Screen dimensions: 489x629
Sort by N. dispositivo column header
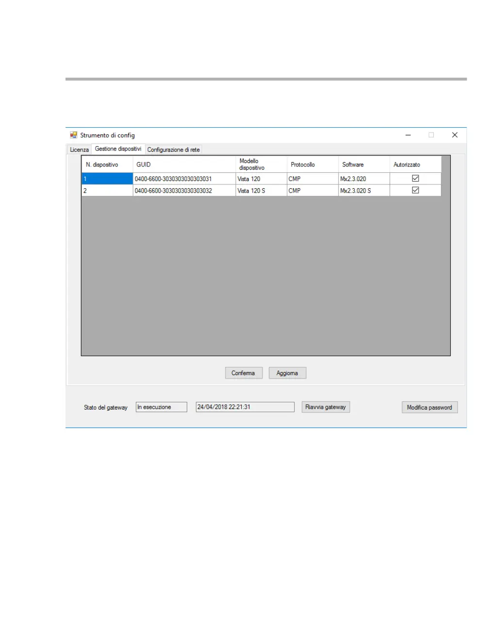tap(107, 165)
